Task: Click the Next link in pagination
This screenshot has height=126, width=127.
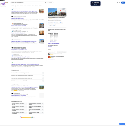Action: pos(35,119)
